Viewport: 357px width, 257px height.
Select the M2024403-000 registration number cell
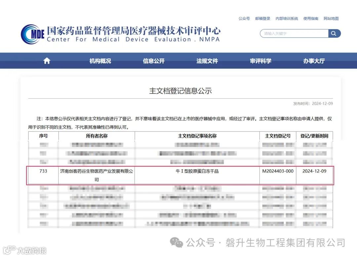[x=278, y=176]
